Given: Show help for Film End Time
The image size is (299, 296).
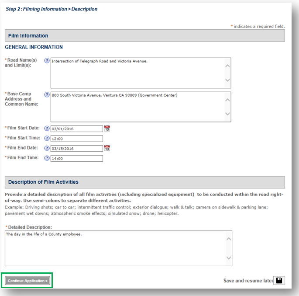Looking at the screenshot, I should (x=47, y=158).
